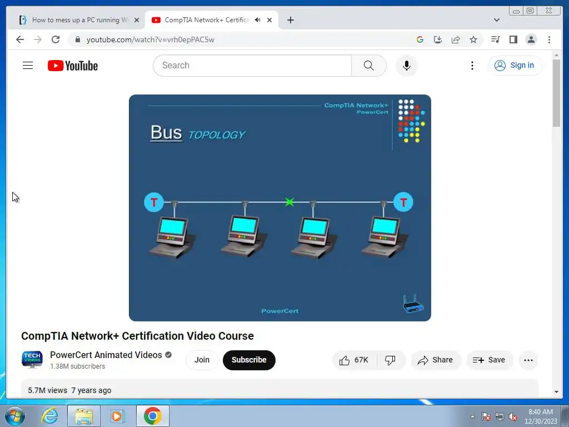Open PowerCert channel avatar
Screen dimensions: 569x427
click(32, 360)
